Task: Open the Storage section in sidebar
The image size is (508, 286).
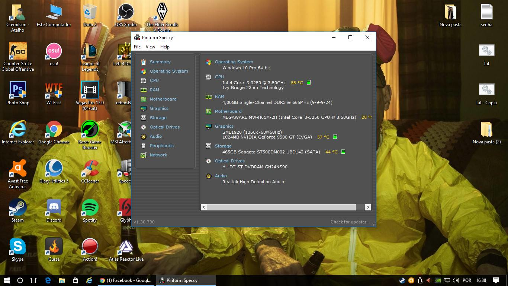Action: 158,118
